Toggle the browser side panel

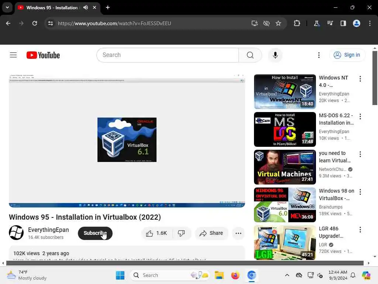[x=343, y=23]
